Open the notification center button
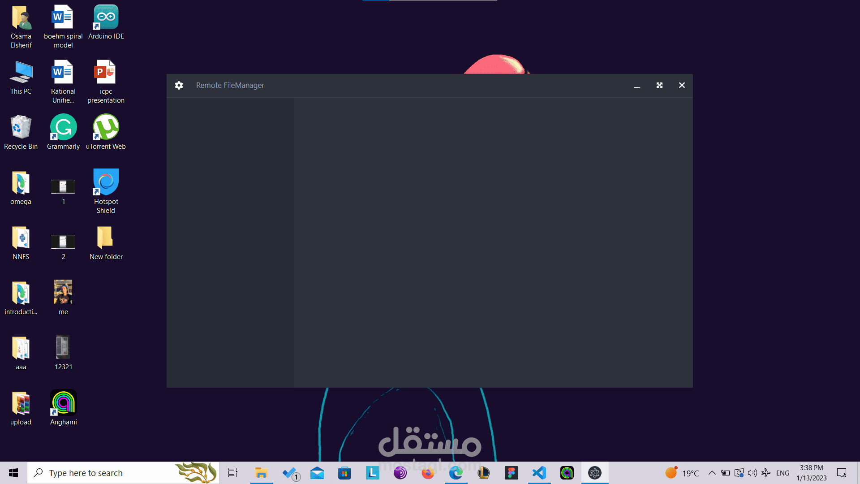Viewport: 860px width, 484px height. [x=842, y=473]
